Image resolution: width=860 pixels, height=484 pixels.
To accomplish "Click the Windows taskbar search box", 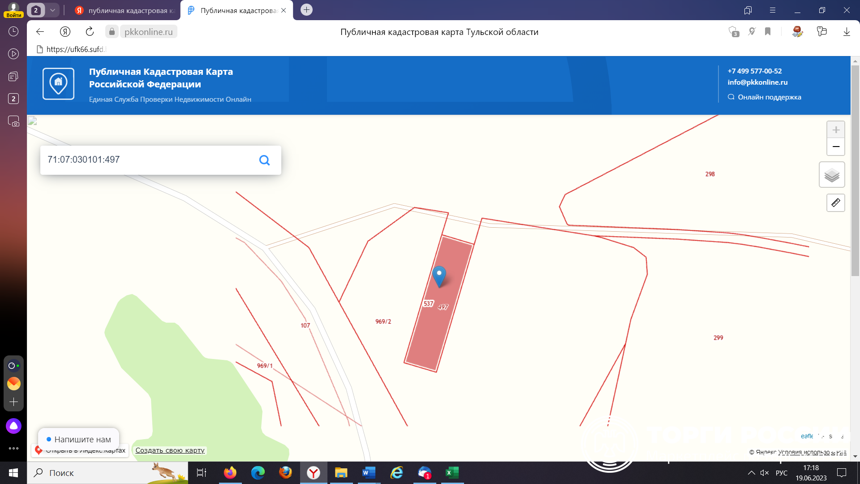I will [107, 473].
